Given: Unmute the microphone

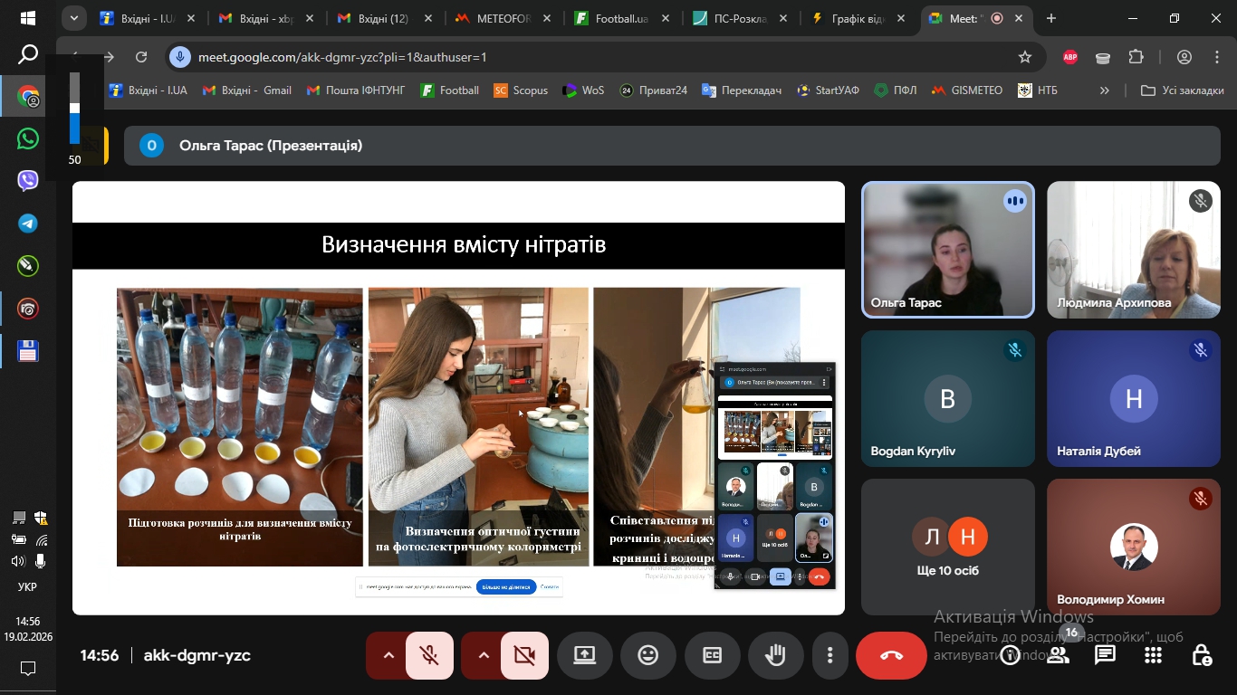Looking at the screenshot, I should click(x=427, y=654).
